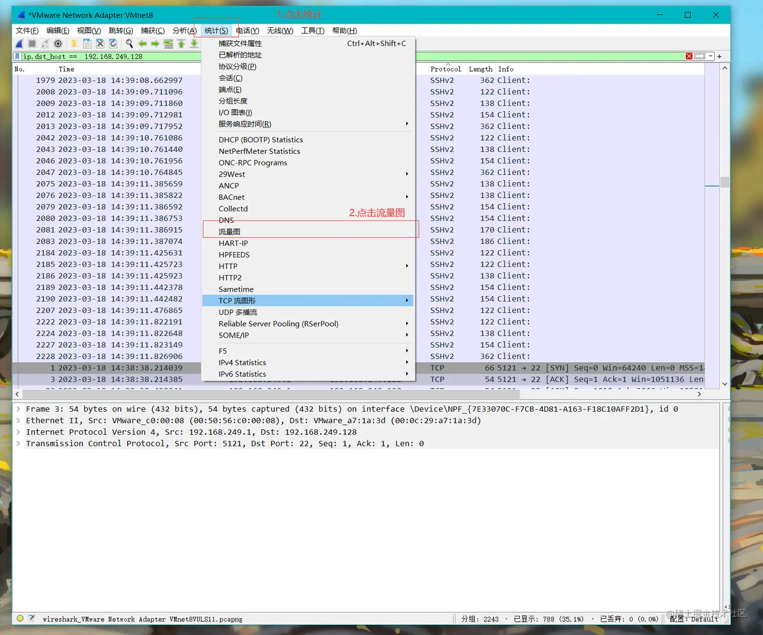Open display filter bookmark icon
Screen dimensions: 763x635
pyautogui.click(x=18, y=56)
